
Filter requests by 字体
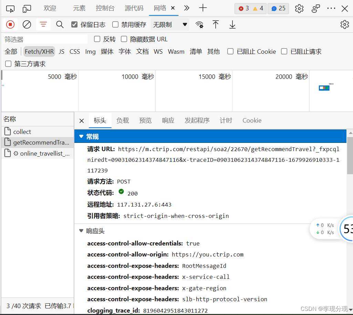pos(125,52)
